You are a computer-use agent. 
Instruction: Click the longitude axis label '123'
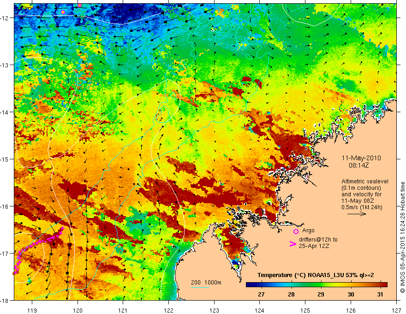pos(214,310)
